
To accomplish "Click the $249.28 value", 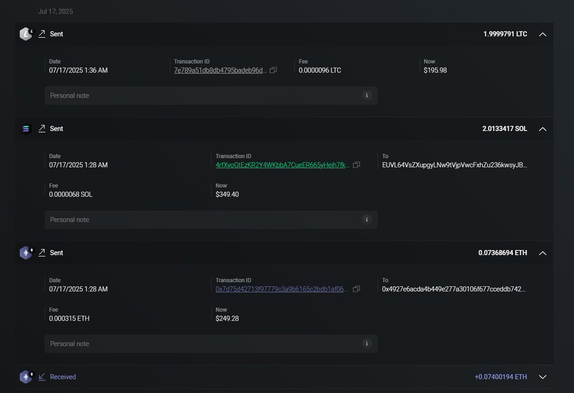I will (227, 318).
